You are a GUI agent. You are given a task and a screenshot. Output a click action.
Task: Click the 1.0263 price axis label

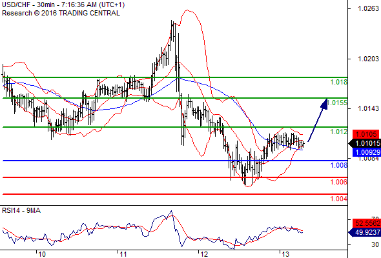pyautogui.click(x=368, y=9)
